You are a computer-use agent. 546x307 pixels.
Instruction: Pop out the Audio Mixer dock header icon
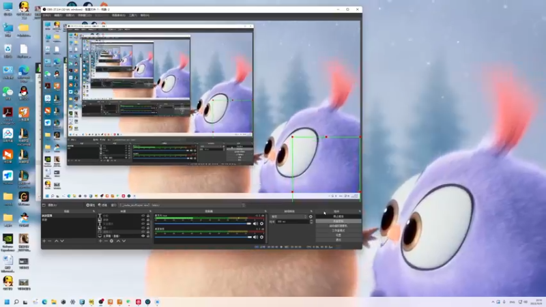coord(265,211)
